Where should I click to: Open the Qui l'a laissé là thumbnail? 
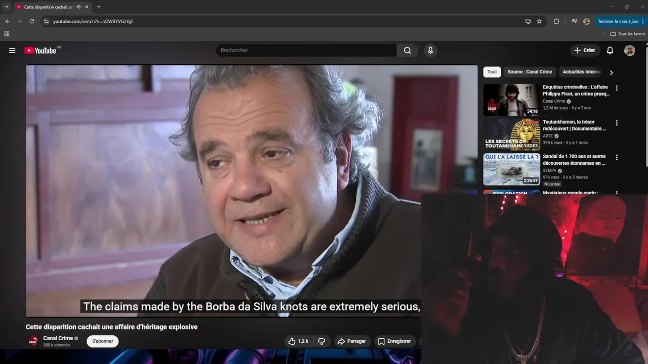click(x=511, y=169)
